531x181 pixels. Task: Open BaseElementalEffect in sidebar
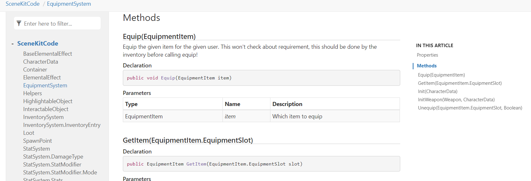[x=48, y=54]
